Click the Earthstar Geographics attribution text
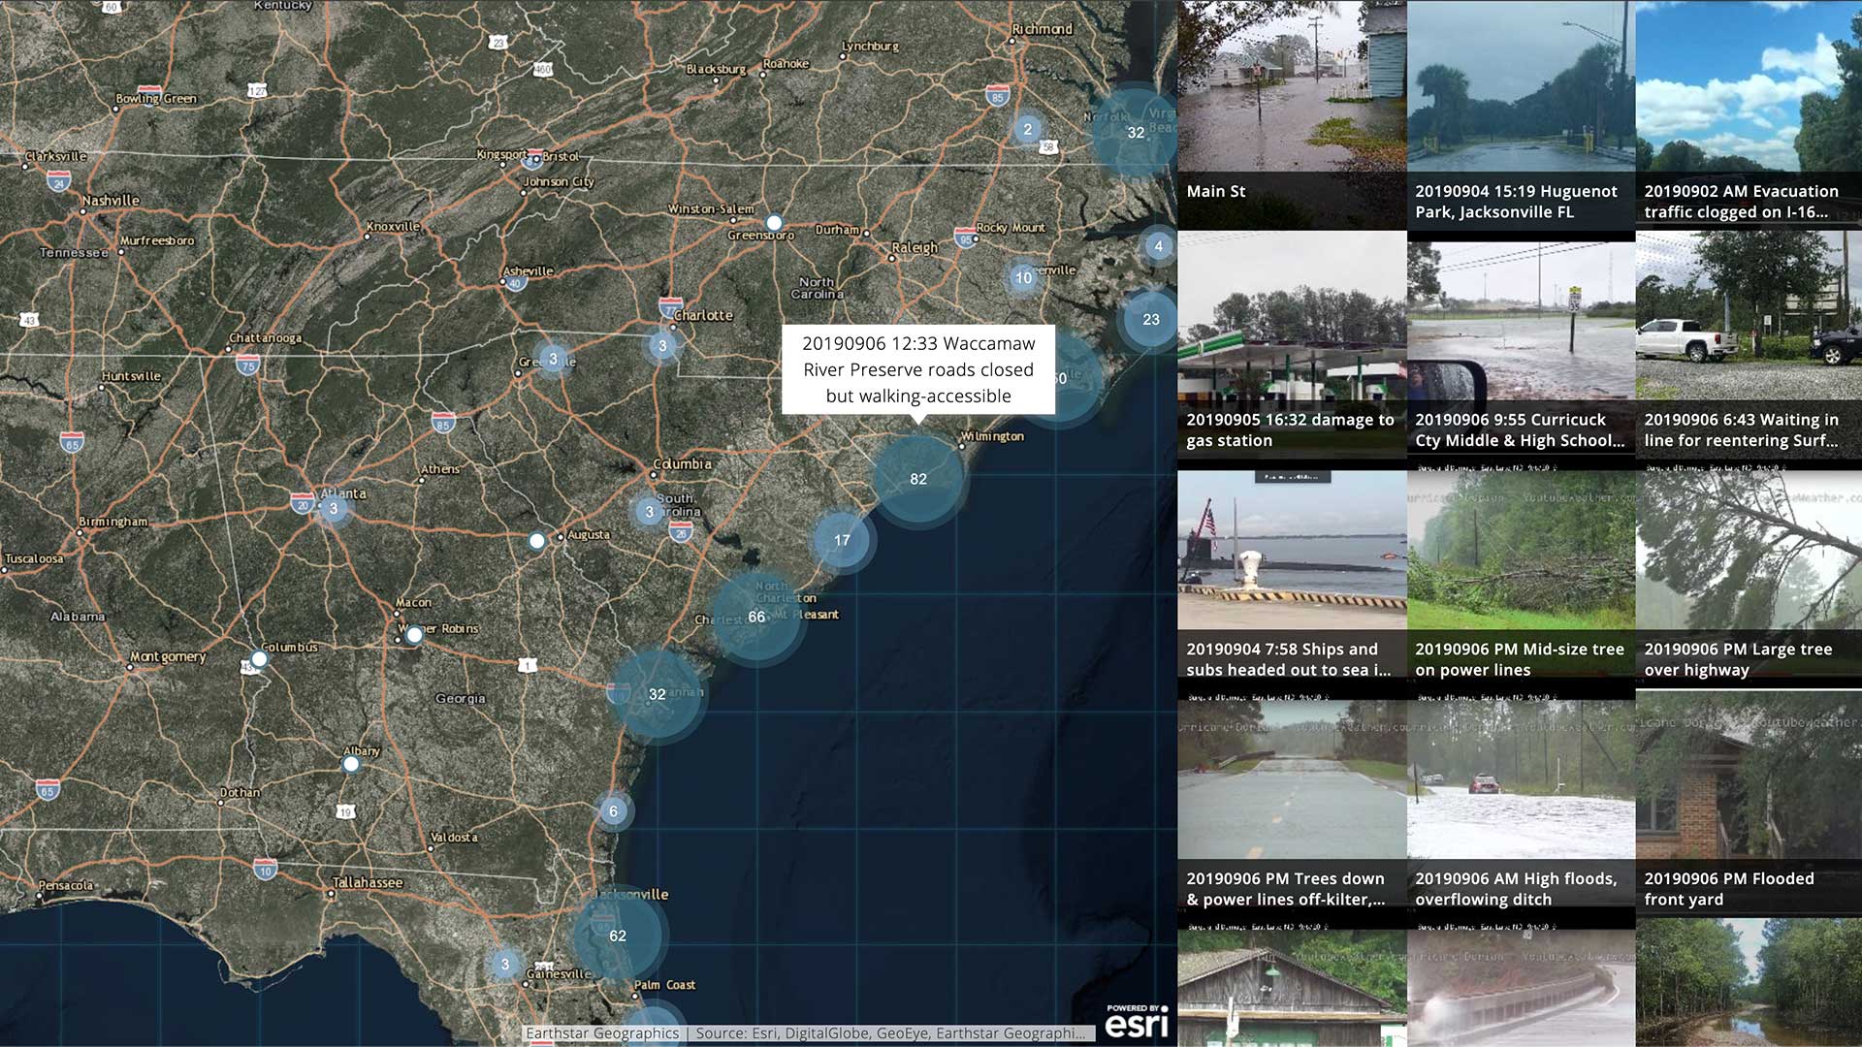Viewport: 1862px width, 1047px height. pos(602,1033)
